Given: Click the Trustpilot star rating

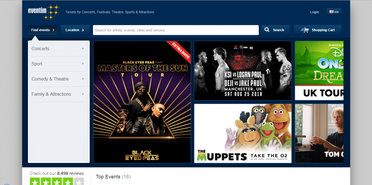Looking at the screenshot, I should 57,181.
